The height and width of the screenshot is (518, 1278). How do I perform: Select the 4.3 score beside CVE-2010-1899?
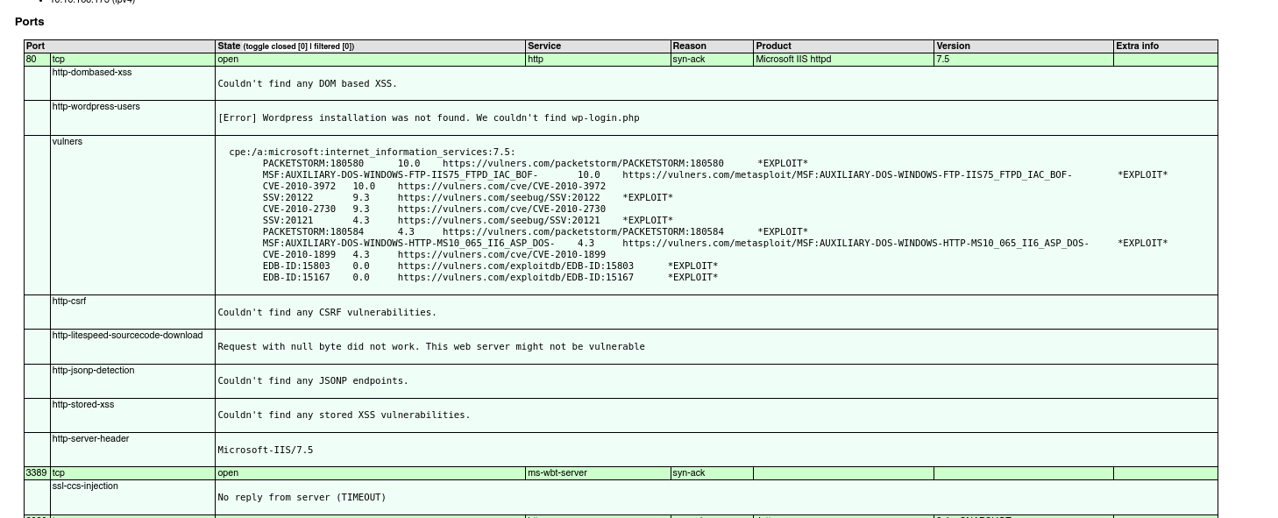[x=361, y=255]
